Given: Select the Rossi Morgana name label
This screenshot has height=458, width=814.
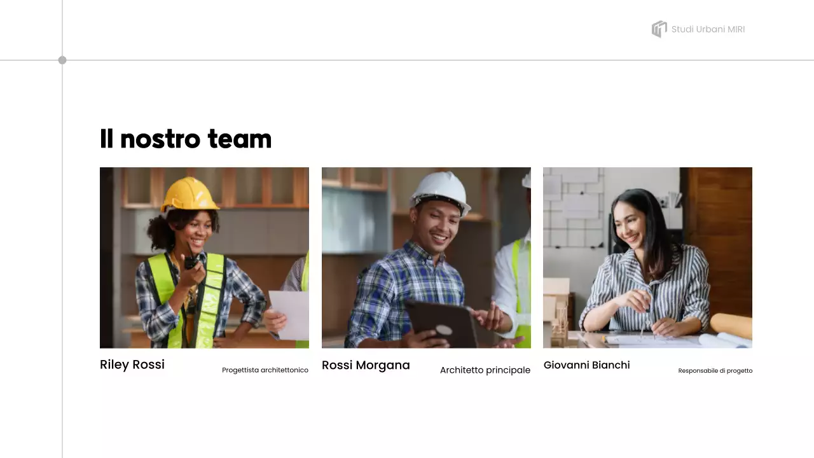Looking at the screenshot, I should pos(366,365).
